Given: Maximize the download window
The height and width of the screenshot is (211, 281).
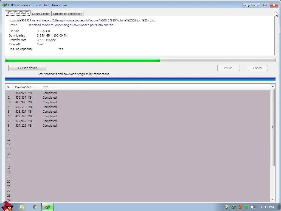Looking at the screenshot, I should point(265,5).
